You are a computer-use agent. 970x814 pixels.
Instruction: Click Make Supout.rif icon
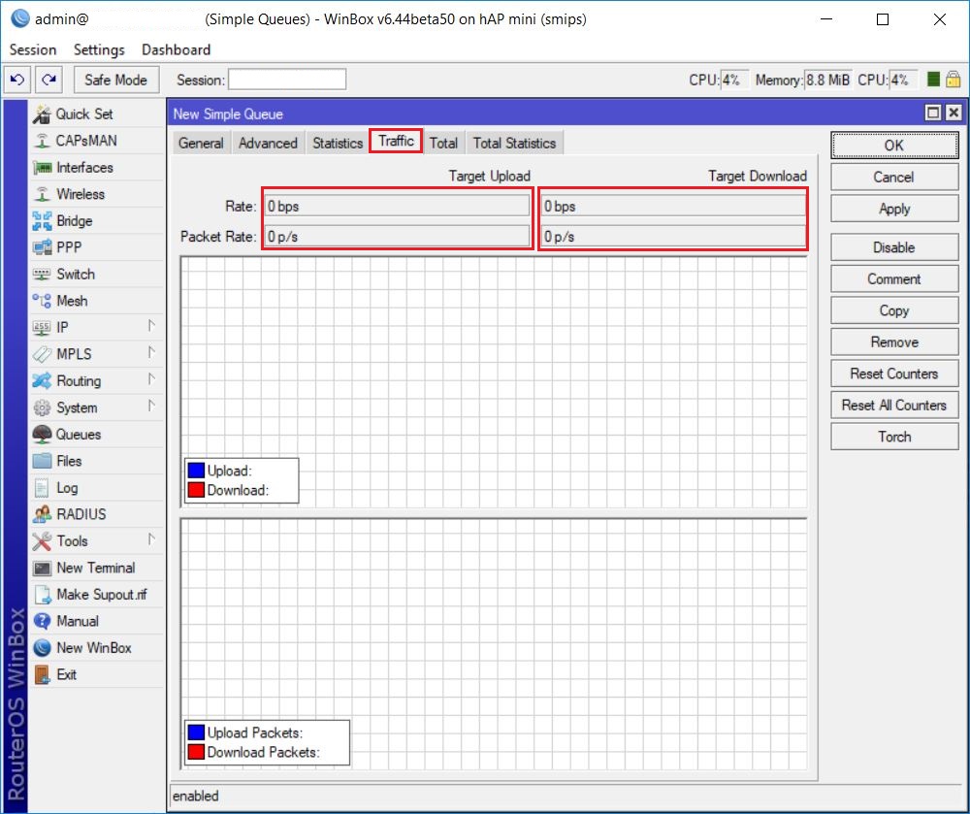coord(42,595)
